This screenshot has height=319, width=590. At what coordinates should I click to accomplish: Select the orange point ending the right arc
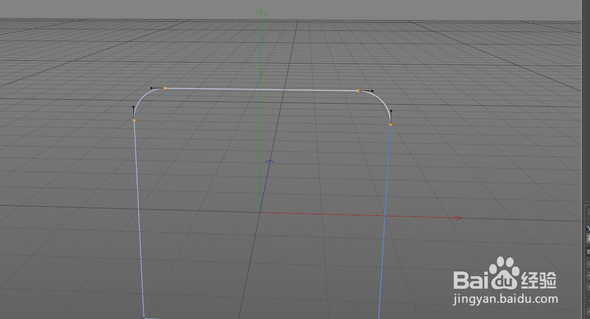(390, 124)
